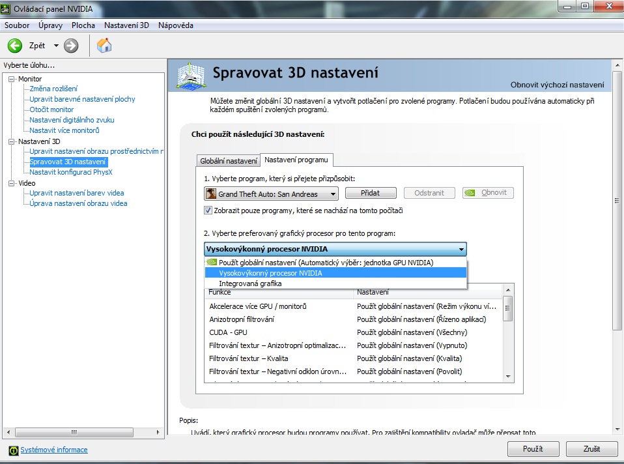Select the Nastavení programu tab
Viewport: 624px width, 464px height.
tap(296, 160)
